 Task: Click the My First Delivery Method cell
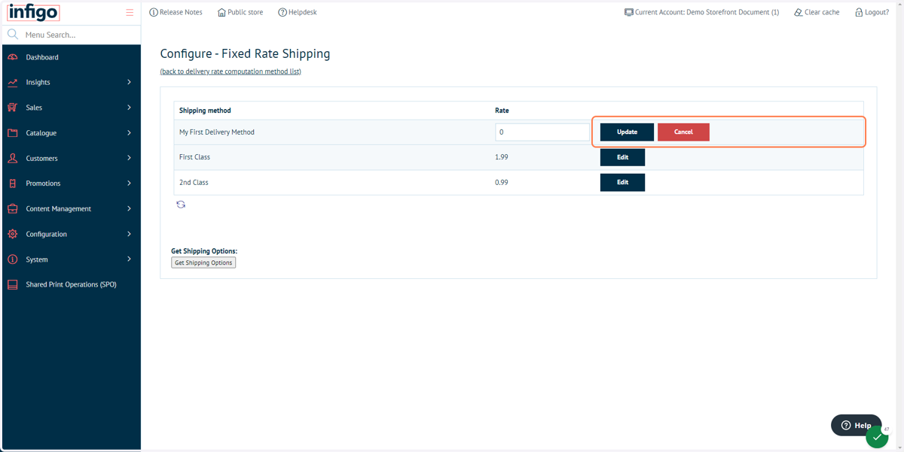(x=217, y=132)
